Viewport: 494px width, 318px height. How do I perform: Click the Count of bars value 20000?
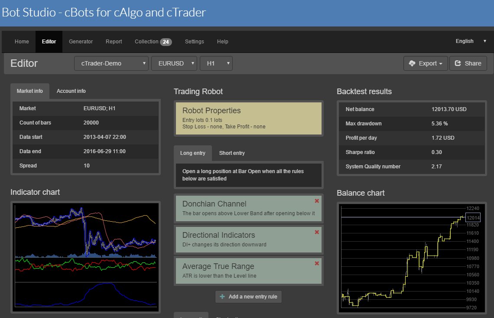pyautogui.click(x=91, y=123)
